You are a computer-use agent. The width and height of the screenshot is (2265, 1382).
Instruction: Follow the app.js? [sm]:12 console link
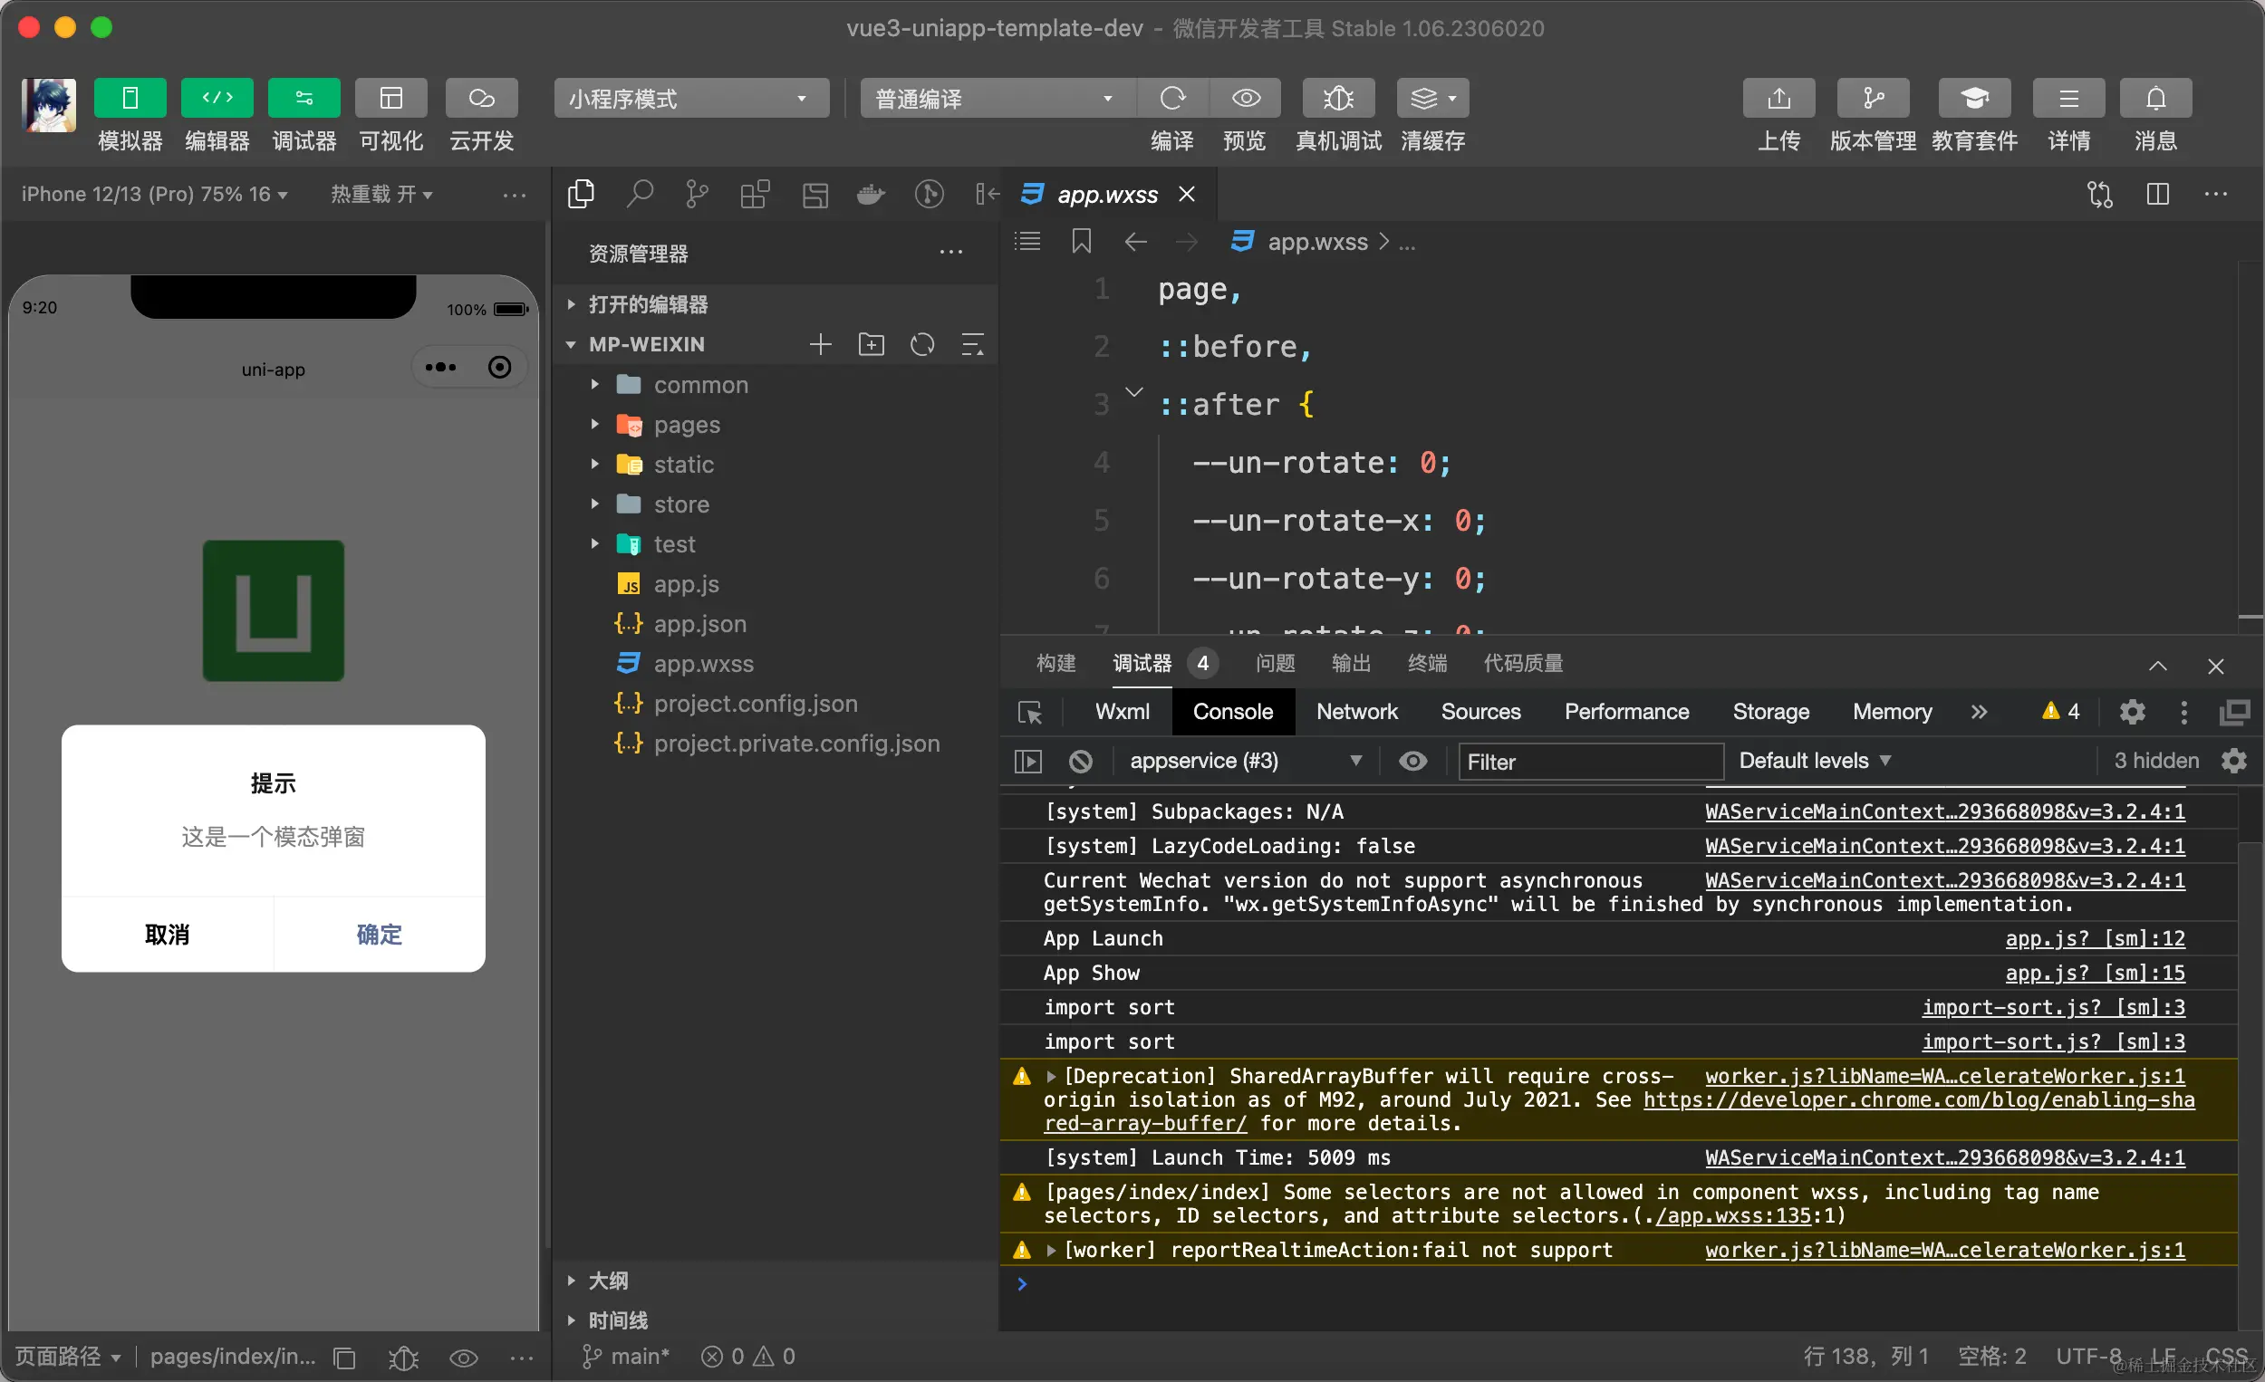[x=2096, y=938]
